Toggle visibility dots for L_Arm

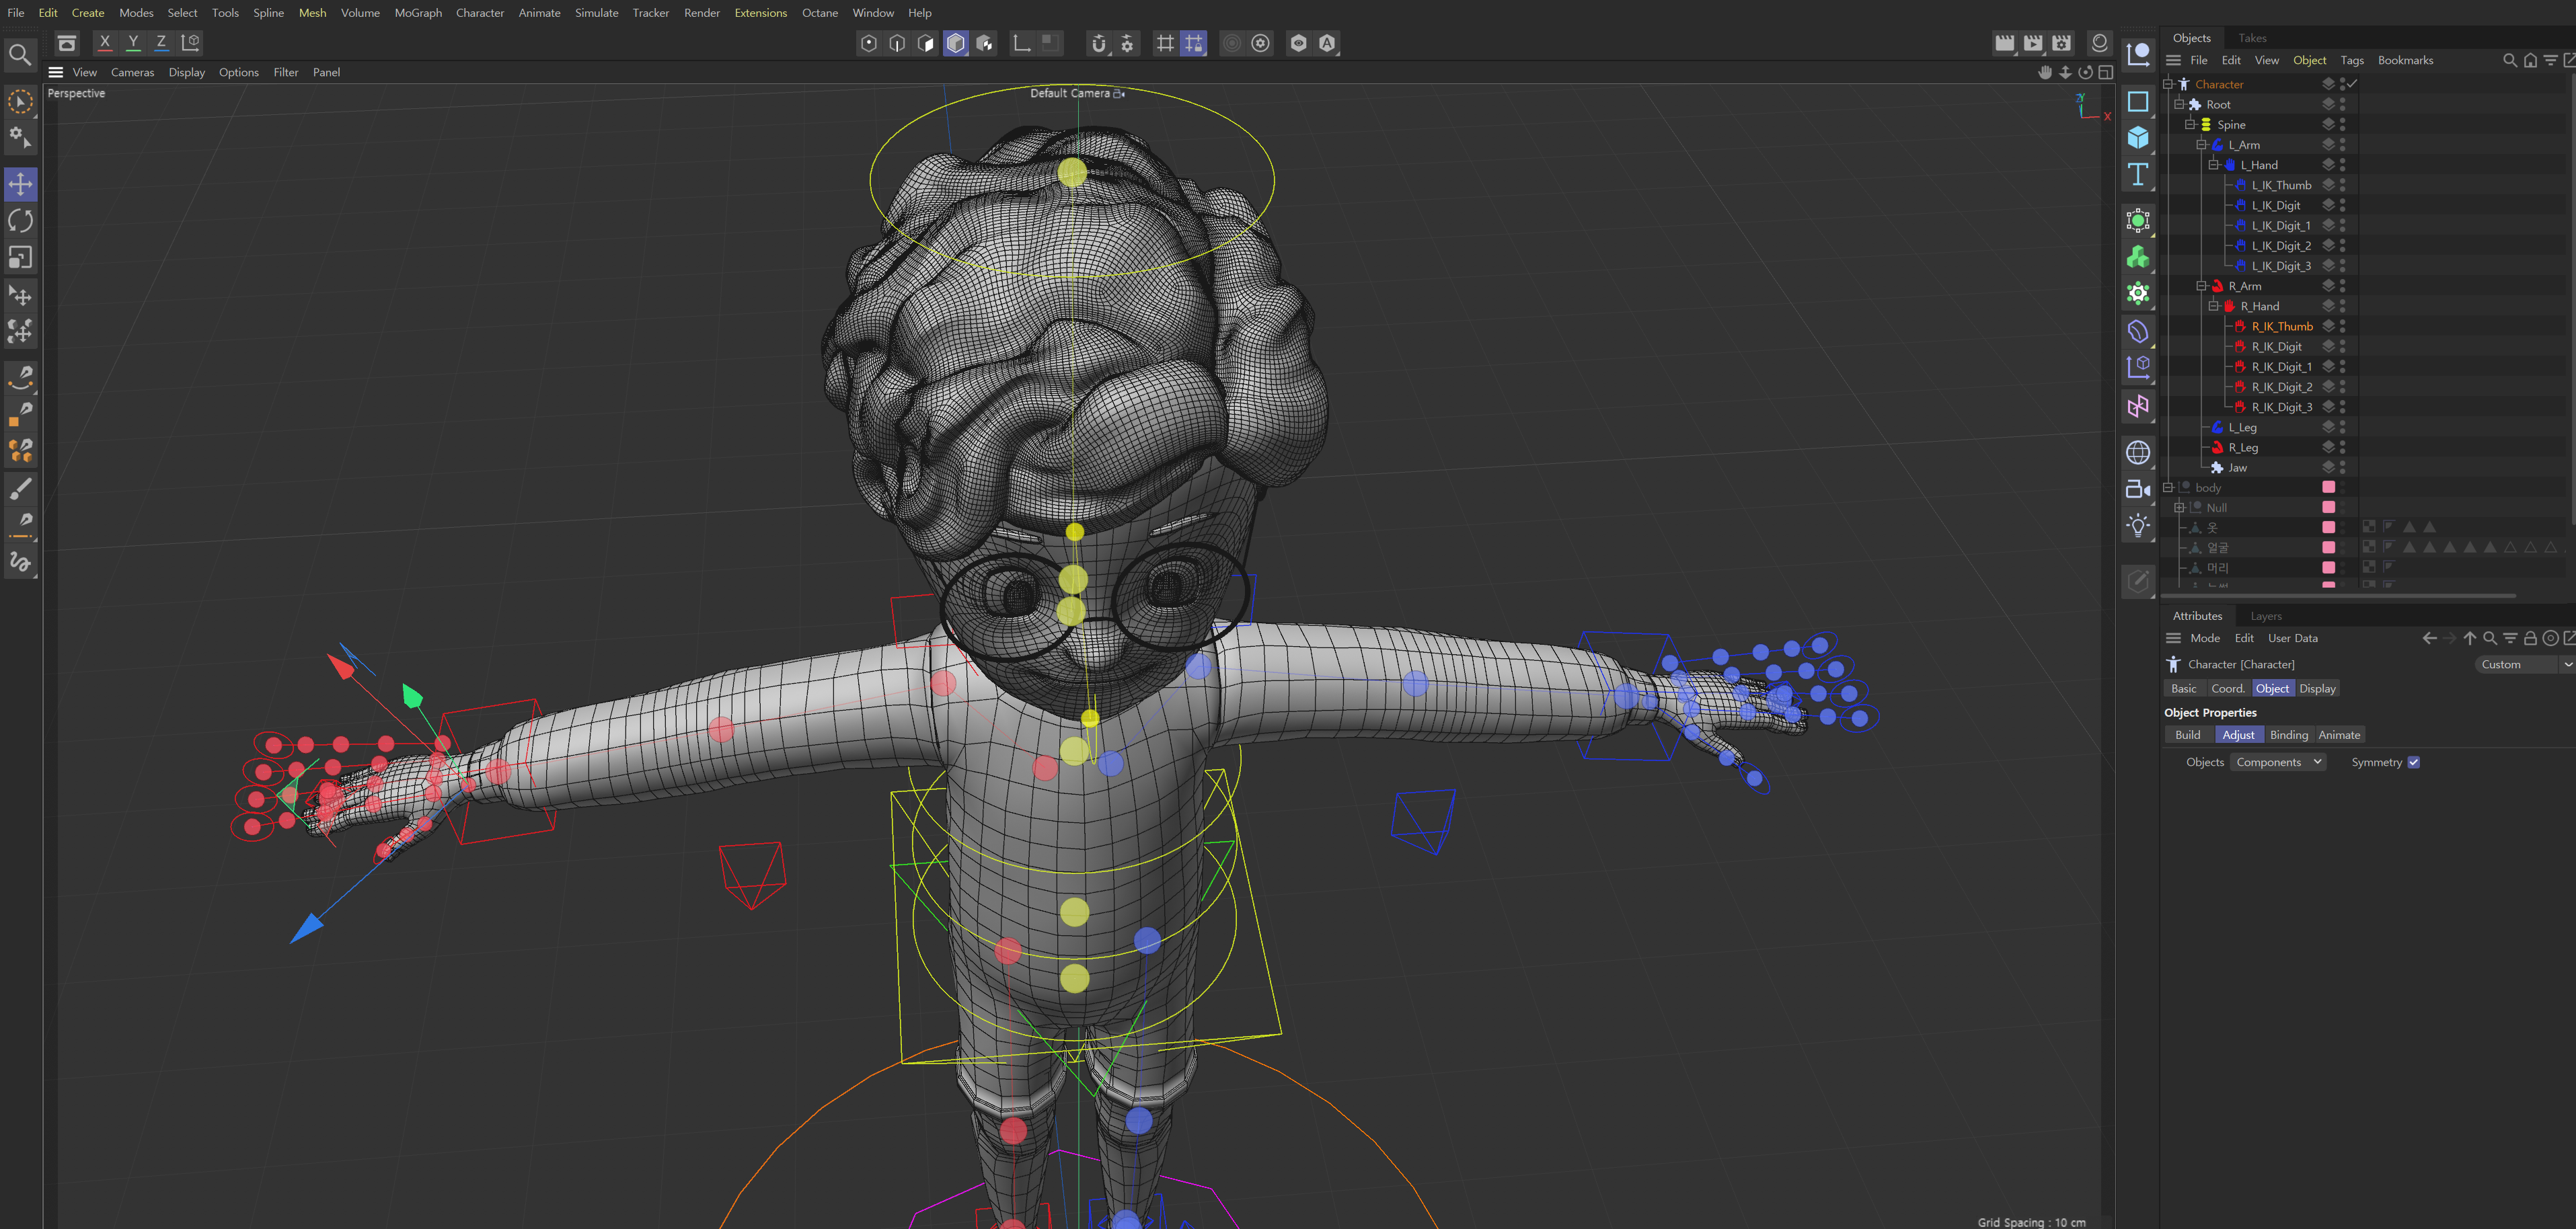[x=2342, y=145]
